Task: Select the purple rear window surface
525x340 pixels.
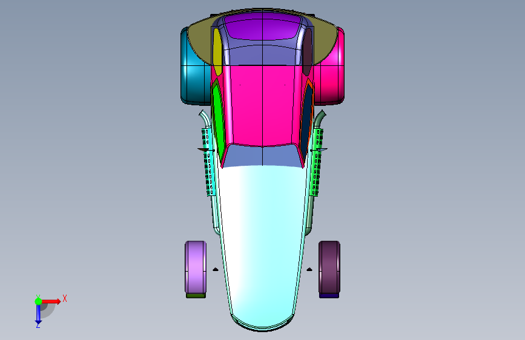Action: [263, 26]
